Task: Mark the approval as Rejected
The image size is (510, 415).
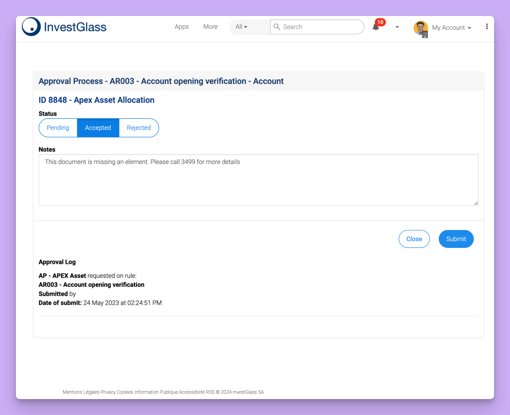Action: 138,128
